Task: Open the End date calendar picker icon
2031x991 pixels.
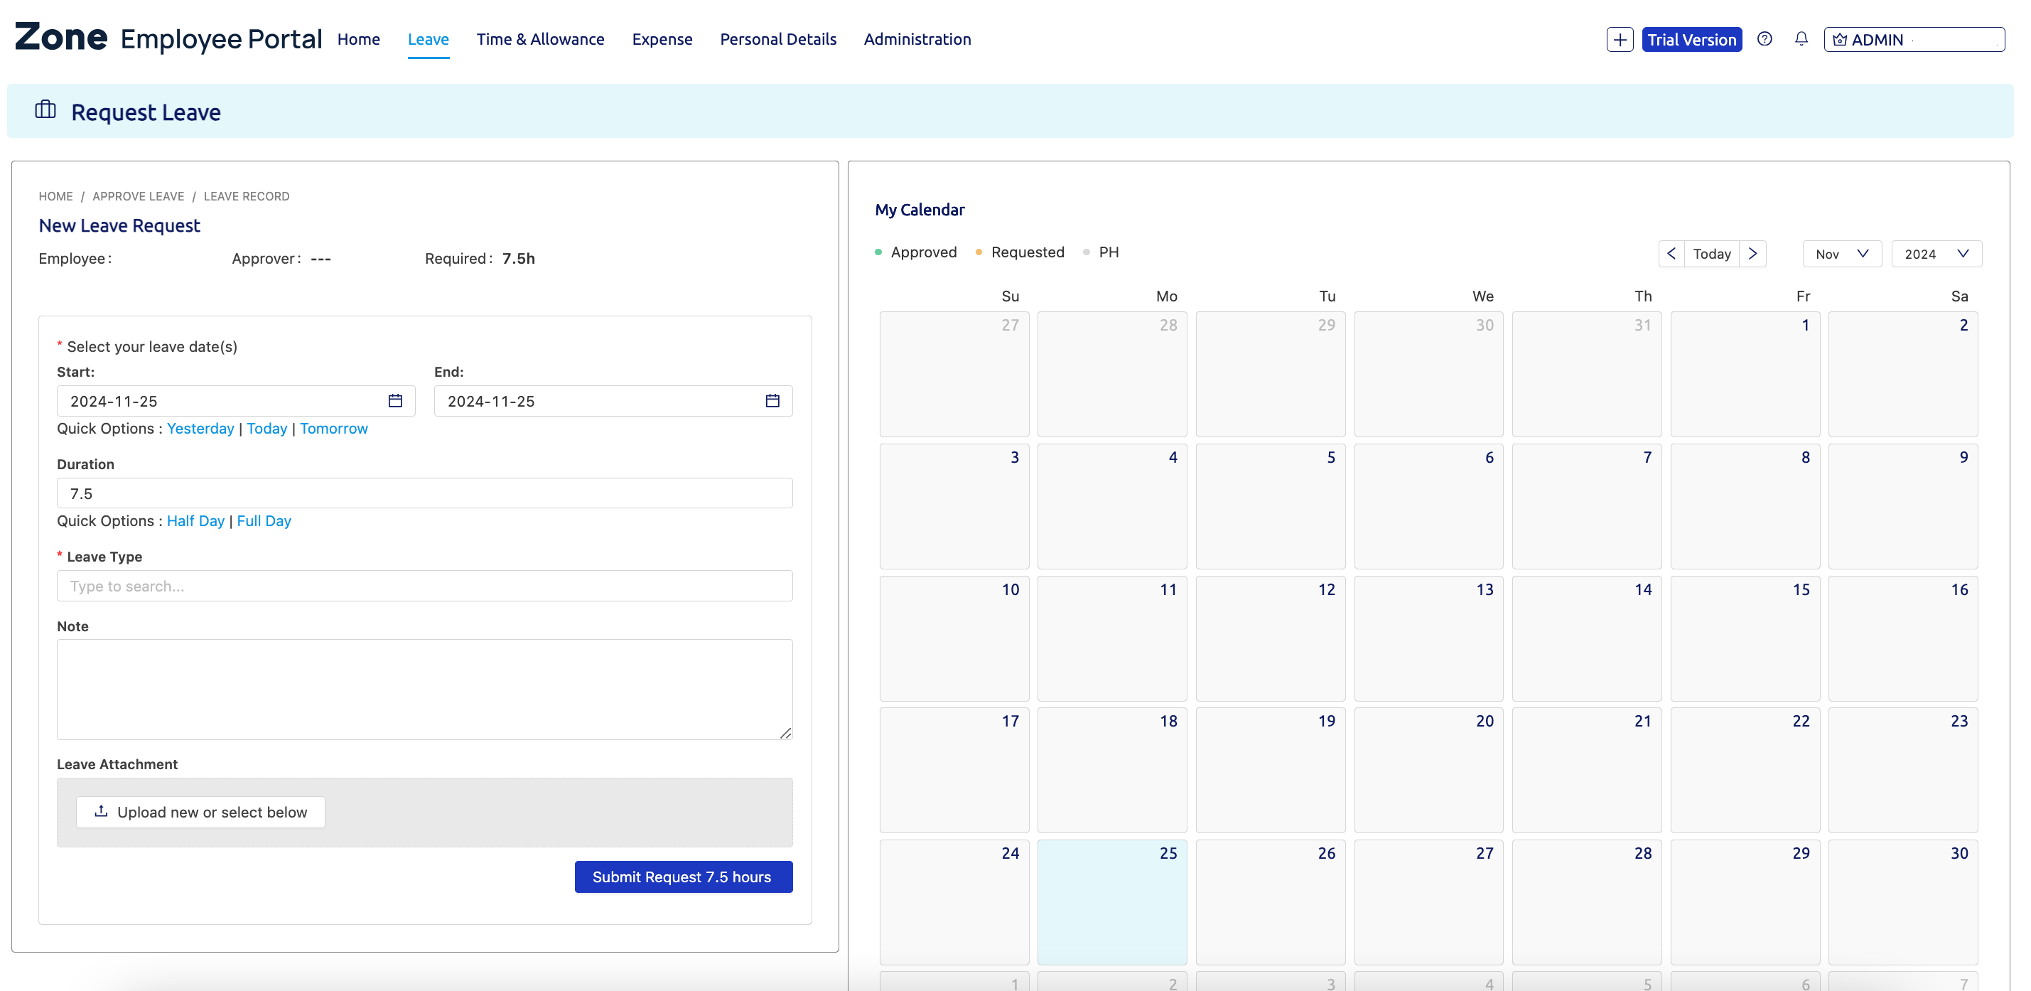Action: pos(772,401)
